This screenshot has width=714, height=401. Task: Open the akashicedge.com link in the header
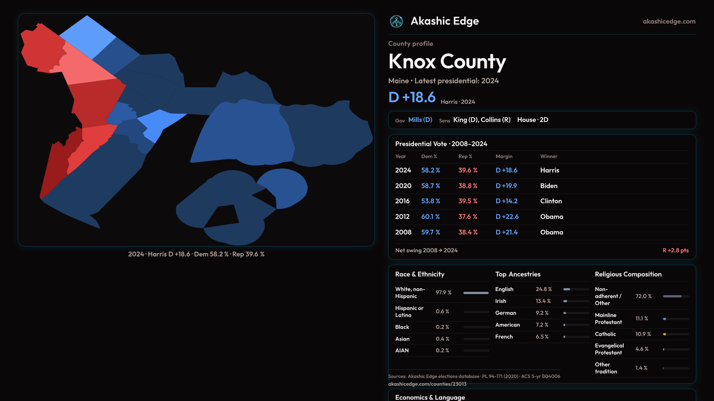pos(669,22)
